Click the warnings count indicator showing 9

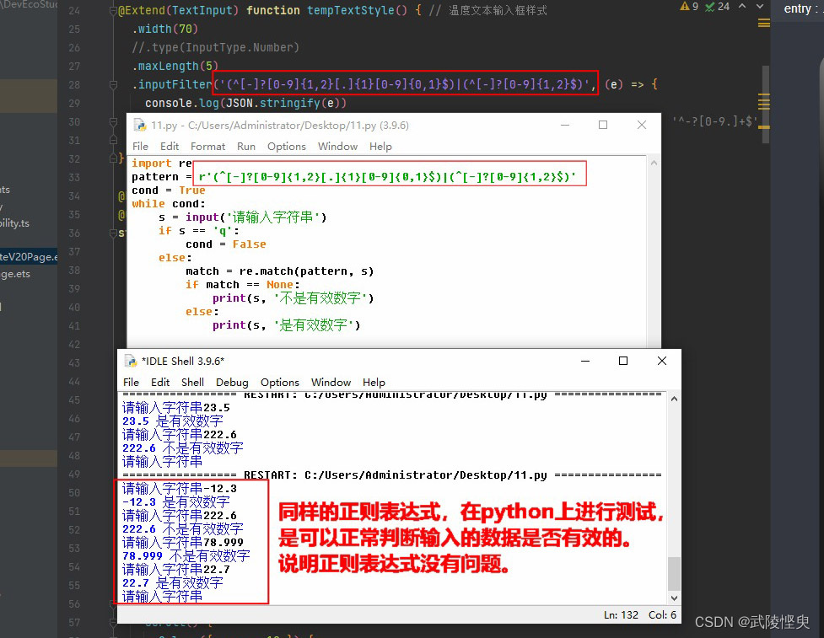click(x=689, y=7)
